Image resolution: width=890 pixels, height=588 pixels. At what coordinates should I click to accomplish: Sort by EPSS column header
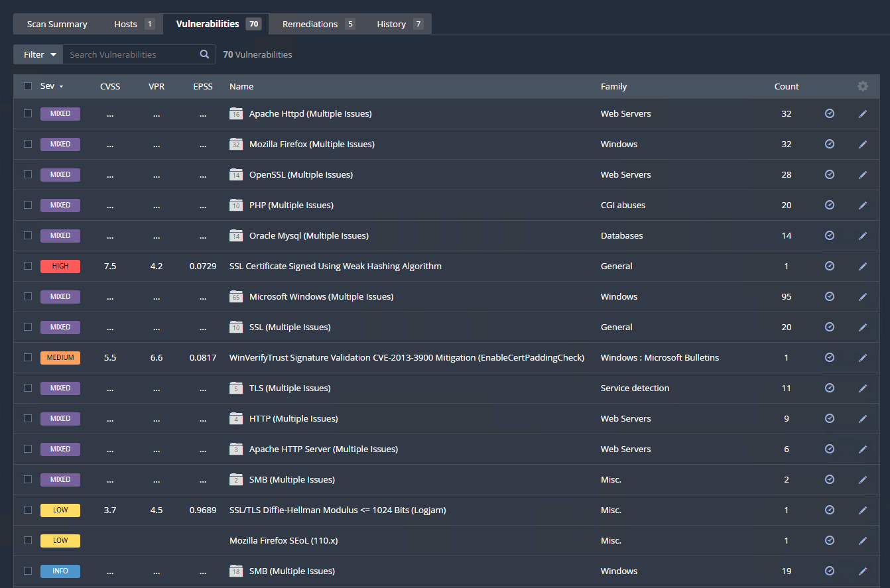(203, 86)
